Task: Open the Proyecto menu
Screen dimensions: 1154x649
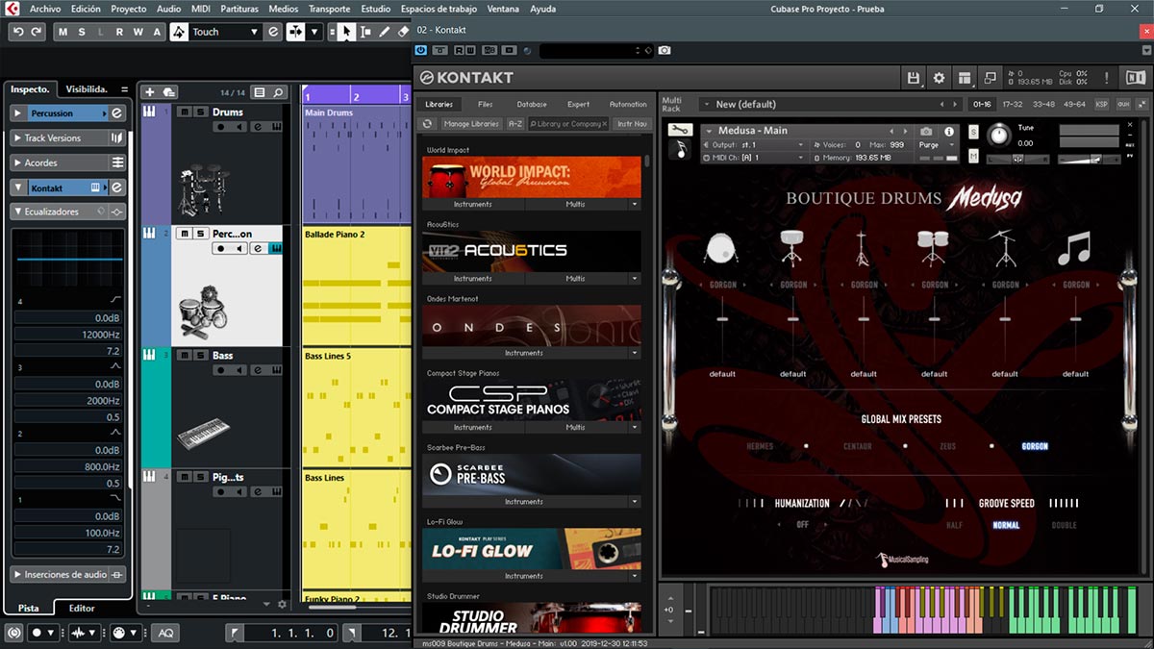Action: coord(128,9)
